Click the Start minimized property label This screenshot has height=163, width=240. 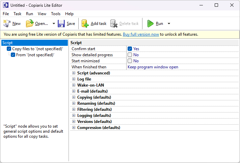(85, 61)
